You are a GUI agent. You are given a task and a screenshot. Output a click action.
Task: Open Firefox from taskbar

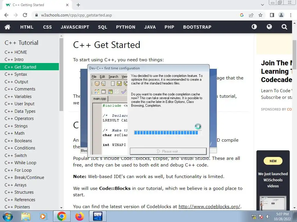coord(79,216)
